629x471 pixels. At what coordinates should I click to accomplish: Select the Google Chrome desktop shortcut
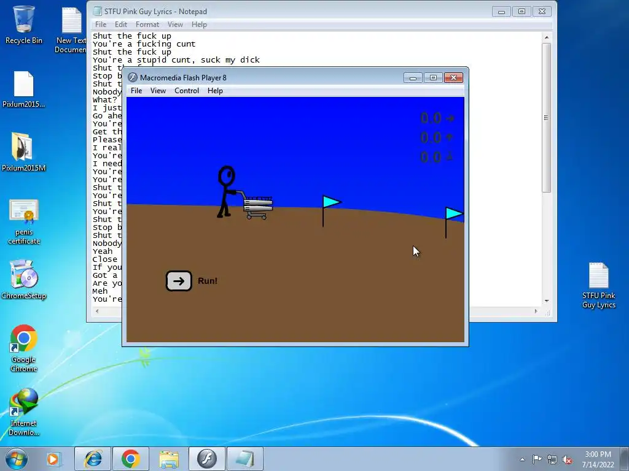pyautogui.click(x=24, y=348)
